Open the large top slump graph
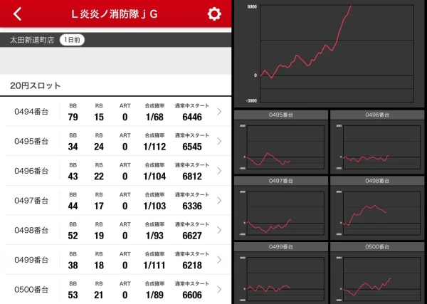This screenshot has height=304, width=427. pyautogui.click(x=330, y=53)
